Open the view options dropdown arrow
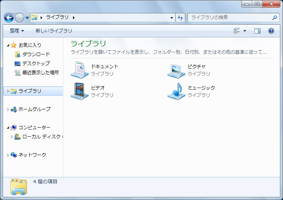The image size is (283, 200). tap(245, 31)
